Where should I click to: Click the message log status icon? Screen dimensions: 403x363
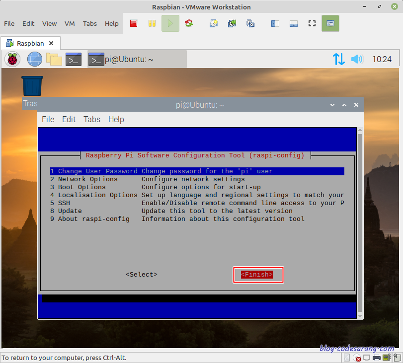[397, 358]
